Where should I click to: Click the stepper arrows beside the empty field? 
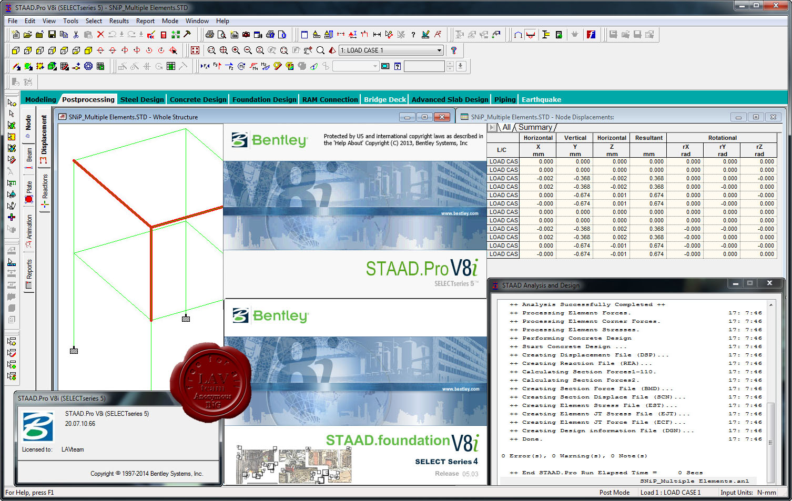(450, 66)
